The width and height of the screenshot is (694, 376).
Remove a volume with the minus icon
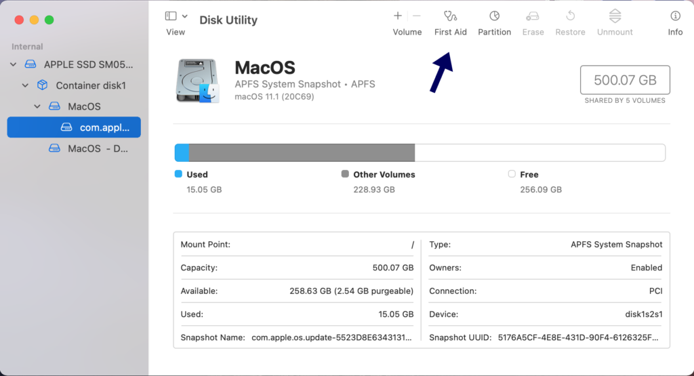pos(417,16)
